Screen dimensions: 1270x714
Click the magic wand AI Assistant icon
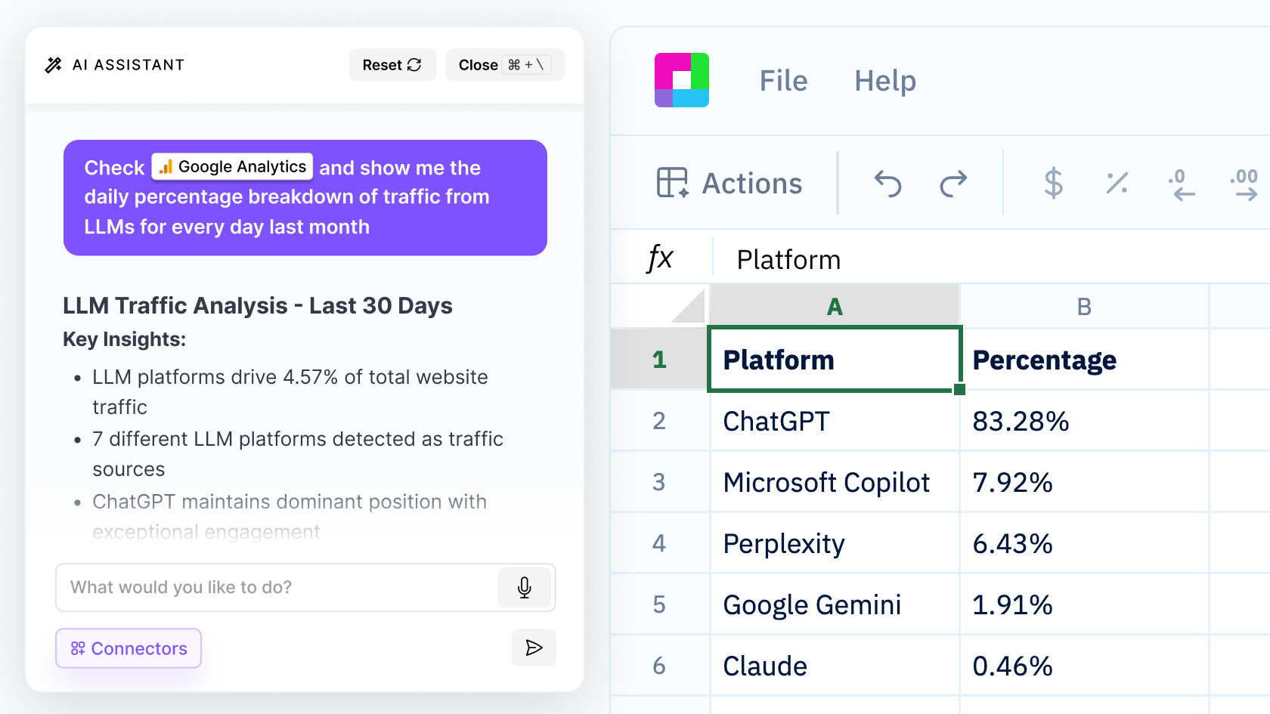tap(53, 65)
